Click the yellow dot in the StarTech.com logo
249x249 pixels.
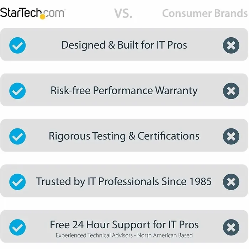coord(43,16)
